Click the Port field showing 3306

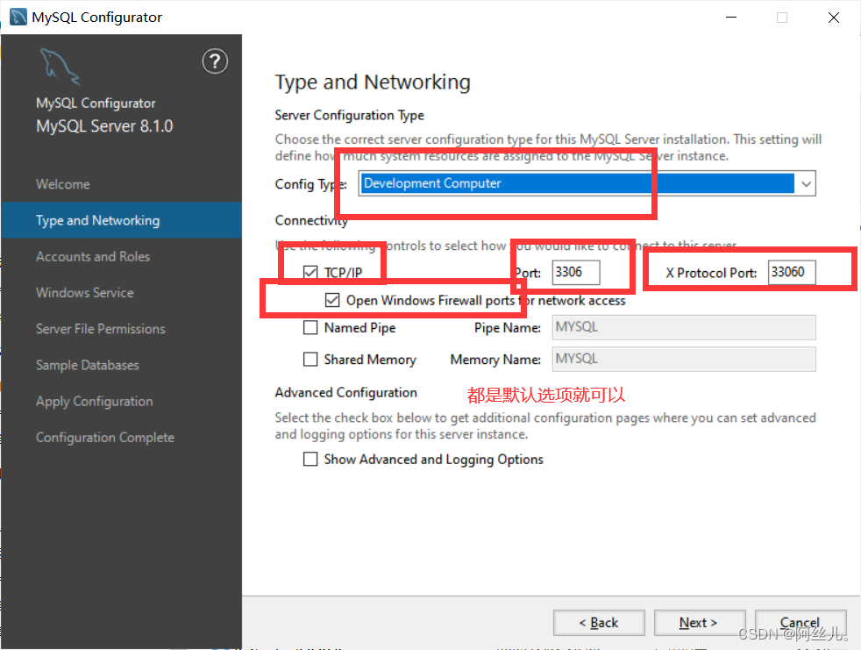click(x=575, y=272)
